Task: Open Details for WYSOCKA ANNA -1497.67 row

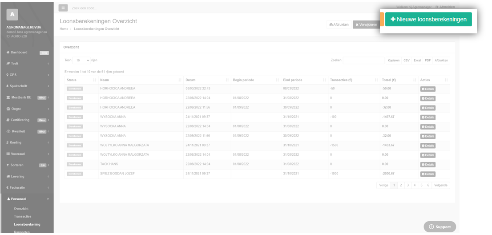Action: (x=427, y=117)
